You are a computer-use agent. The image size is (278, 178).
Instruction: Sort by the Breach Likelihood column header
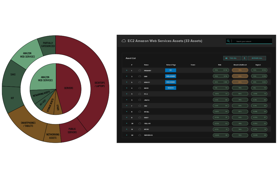pos(240,65)
